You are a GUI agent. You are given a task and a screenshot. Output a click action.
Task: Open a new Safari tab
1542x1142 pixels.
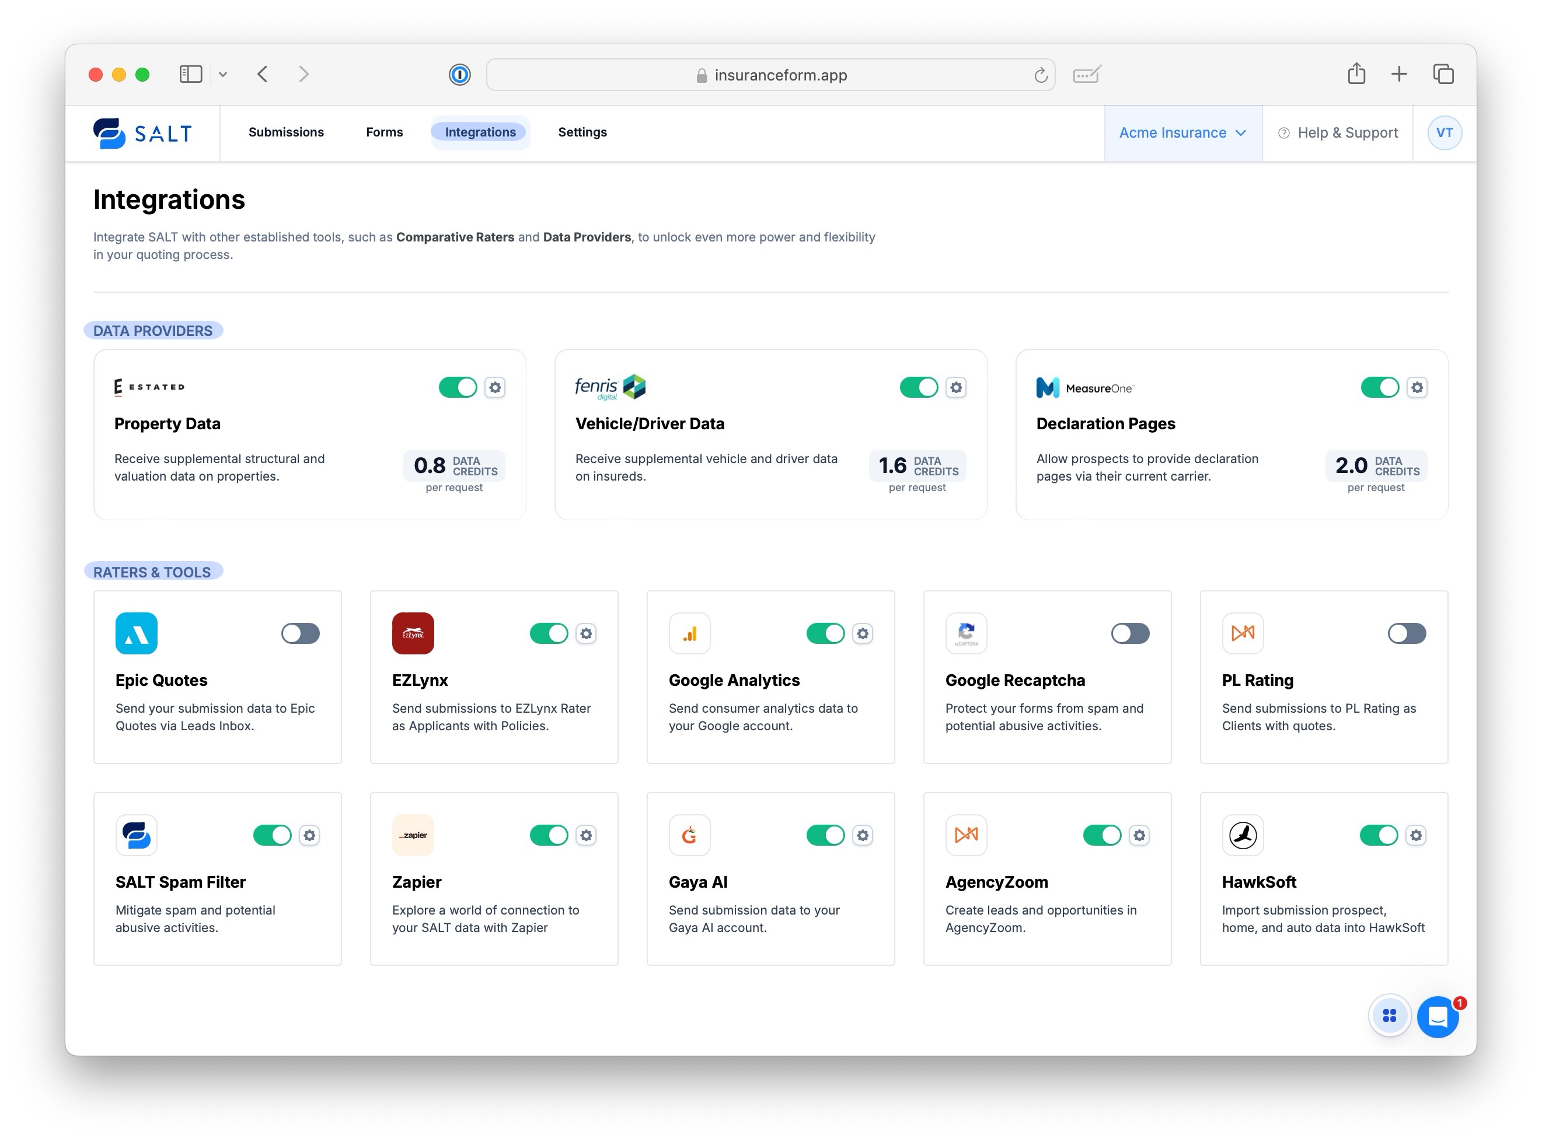1398,74
